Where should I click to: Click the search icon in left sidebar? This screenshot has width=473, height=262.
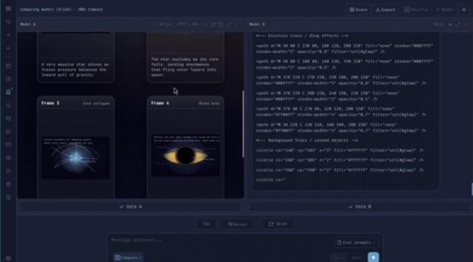[x=8, y=22]
